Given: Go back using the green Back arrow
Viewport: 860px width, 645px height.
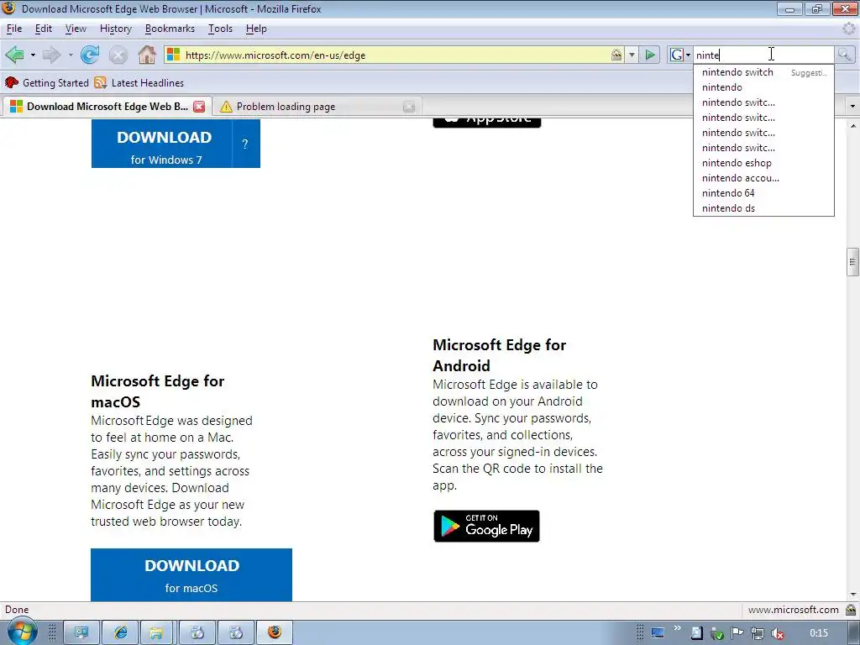Looking at the screenshot, I should coord(15,55).
